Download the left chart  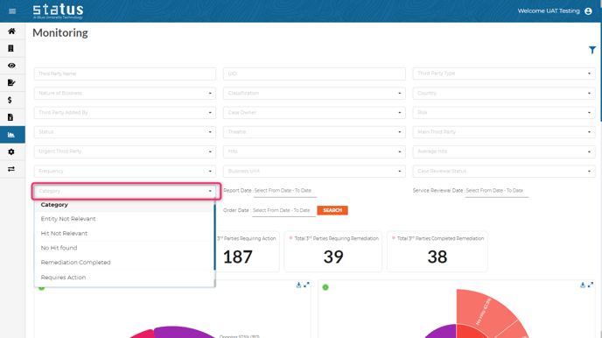298,285
